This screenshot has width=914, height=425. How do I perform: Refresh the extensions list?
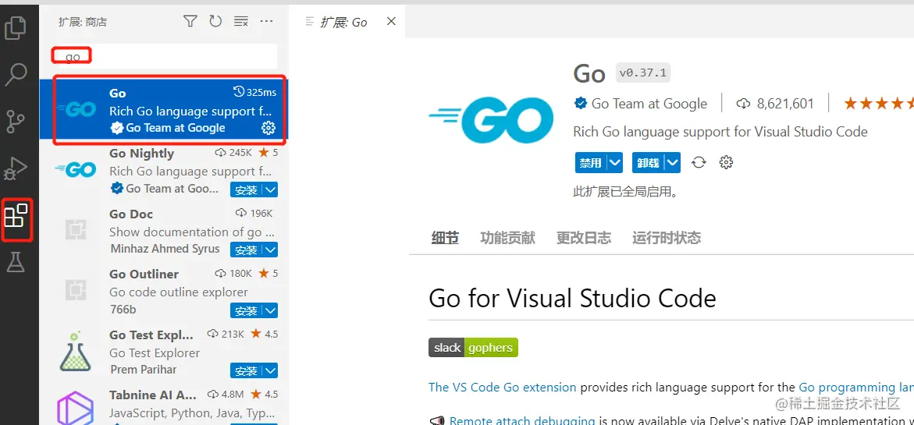click(215, 22)
